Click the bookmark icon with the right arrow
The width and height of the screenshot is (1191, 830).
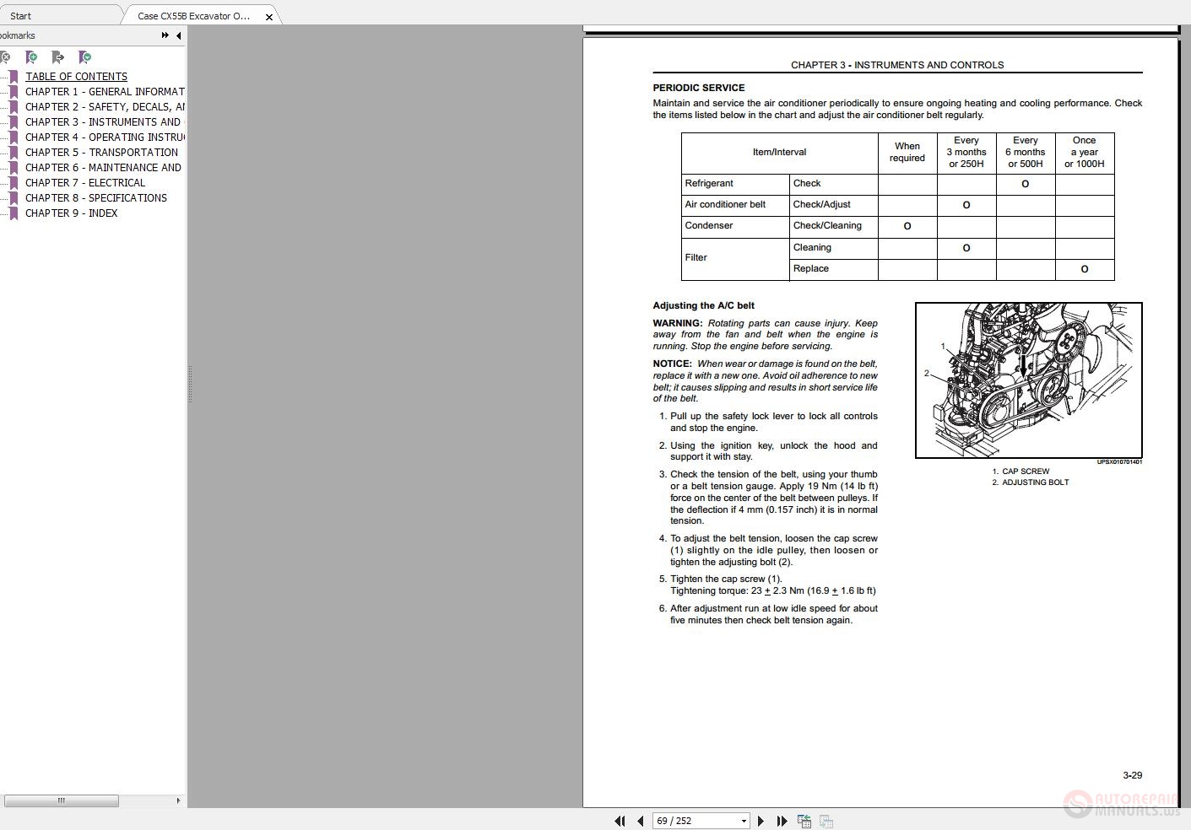click(x=57, y=57)
